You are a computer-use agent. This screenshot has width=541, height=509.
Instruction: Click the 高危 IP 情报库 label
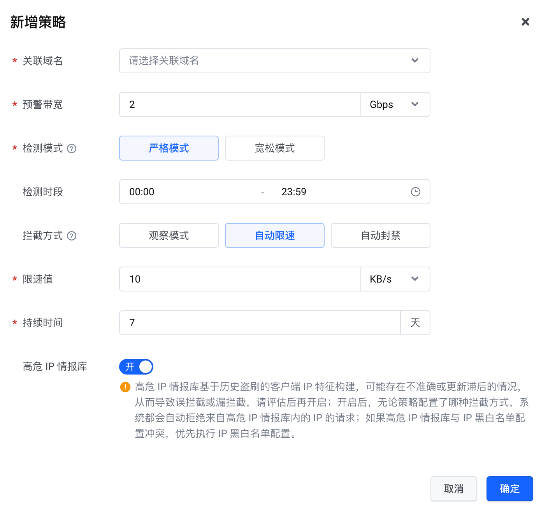[55, 366]
